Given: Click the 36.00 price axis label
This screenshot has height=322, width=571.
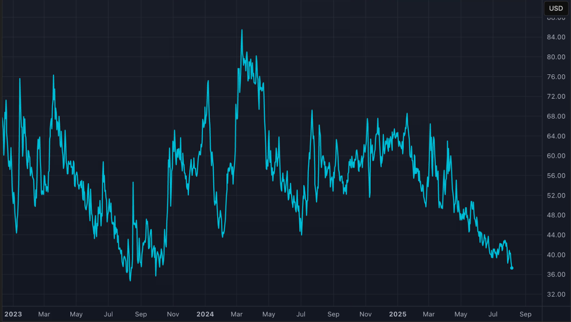Looking at the screenshot, I should pos(556,275).
